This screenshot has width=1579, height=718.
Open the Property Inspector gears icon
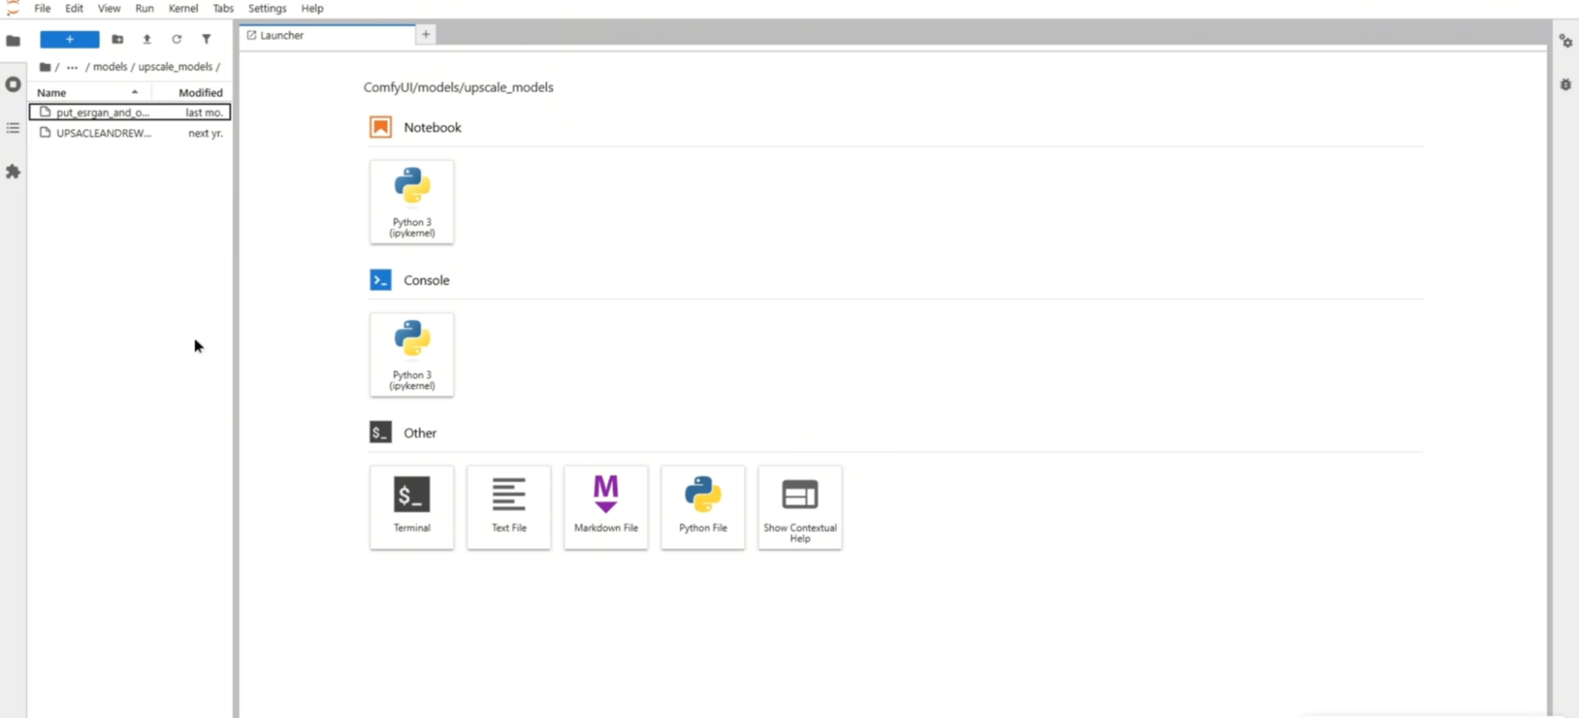pos(1566,41)
